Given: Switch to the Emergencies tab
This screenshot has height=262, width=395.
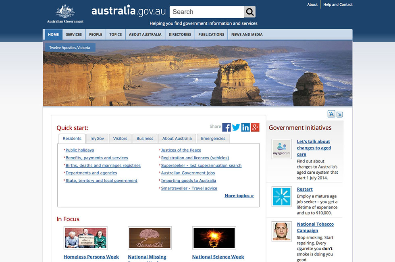Looking at the screenshot, I should (213, 139).
